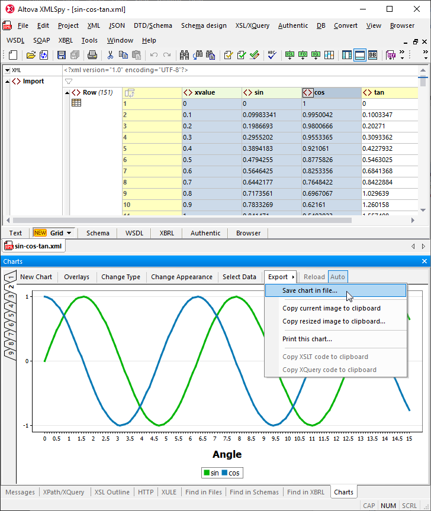Click the New Chart button
This screenshot has width=431, height=511.
(x=36, y=277)
